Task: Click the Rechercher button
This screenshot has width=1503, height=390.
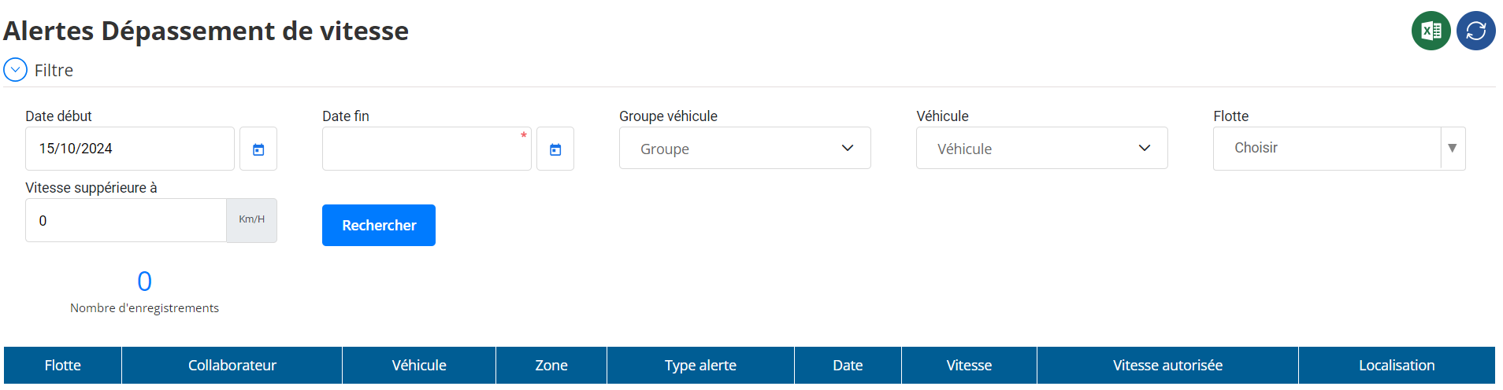Action: pyautogui.click(x=379, y=225)
